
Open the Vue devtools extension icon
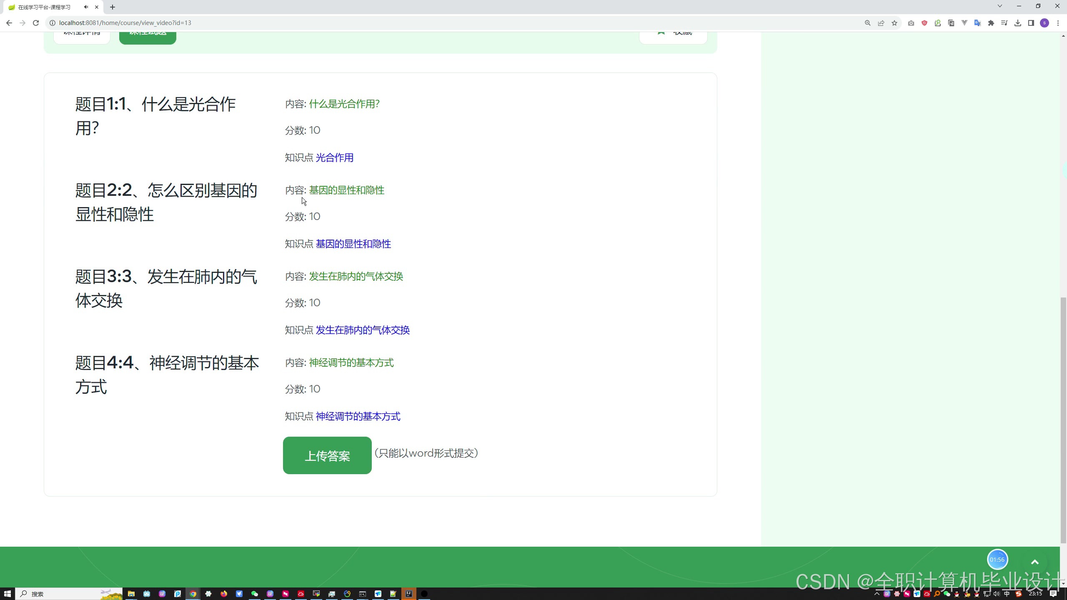click(x=964, y=23)
